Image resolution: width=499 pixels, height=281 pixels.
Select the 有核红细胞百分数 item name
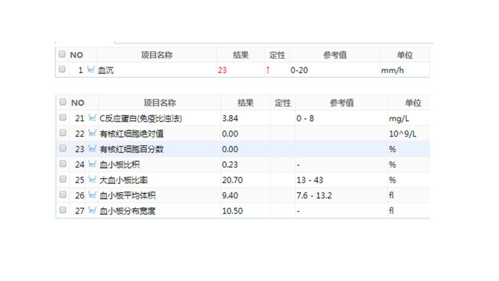[x=131, y=149]
